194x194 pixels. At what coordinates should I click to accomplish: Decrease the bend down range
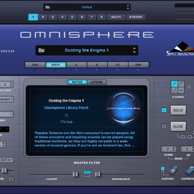[x=174, y=150]
